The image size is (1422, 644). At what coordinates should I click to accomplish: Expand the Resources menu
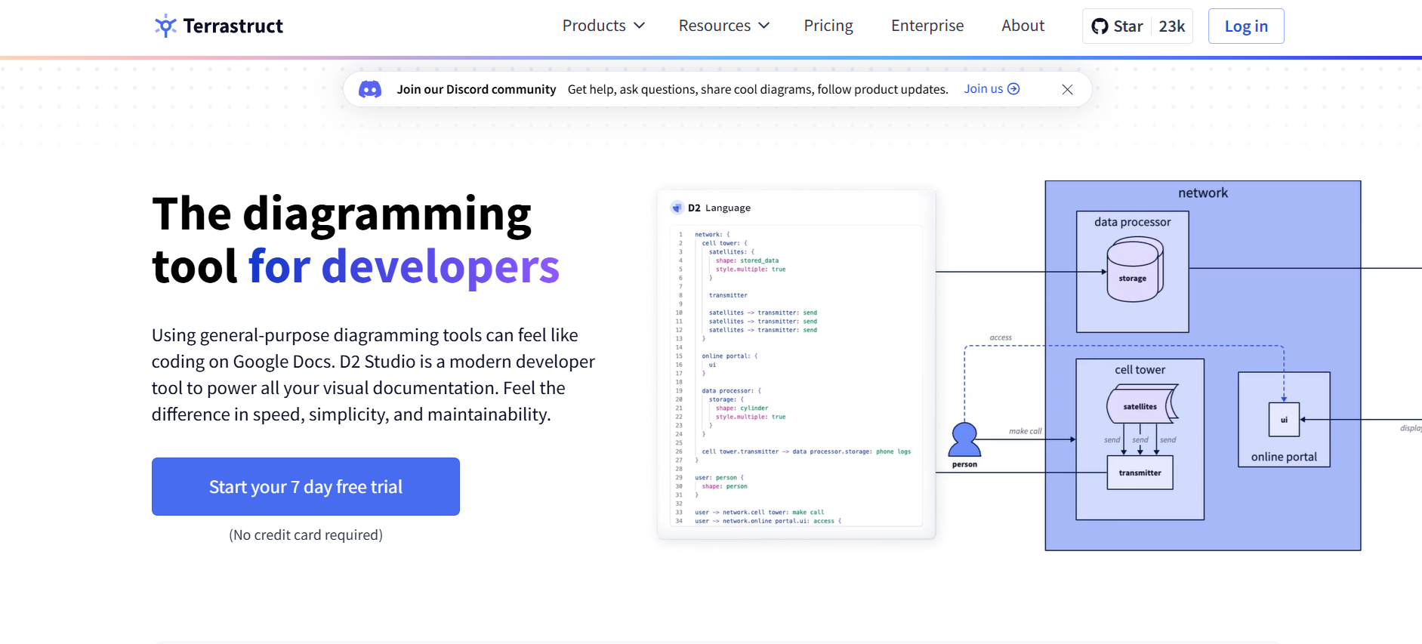tap(723, 26)
